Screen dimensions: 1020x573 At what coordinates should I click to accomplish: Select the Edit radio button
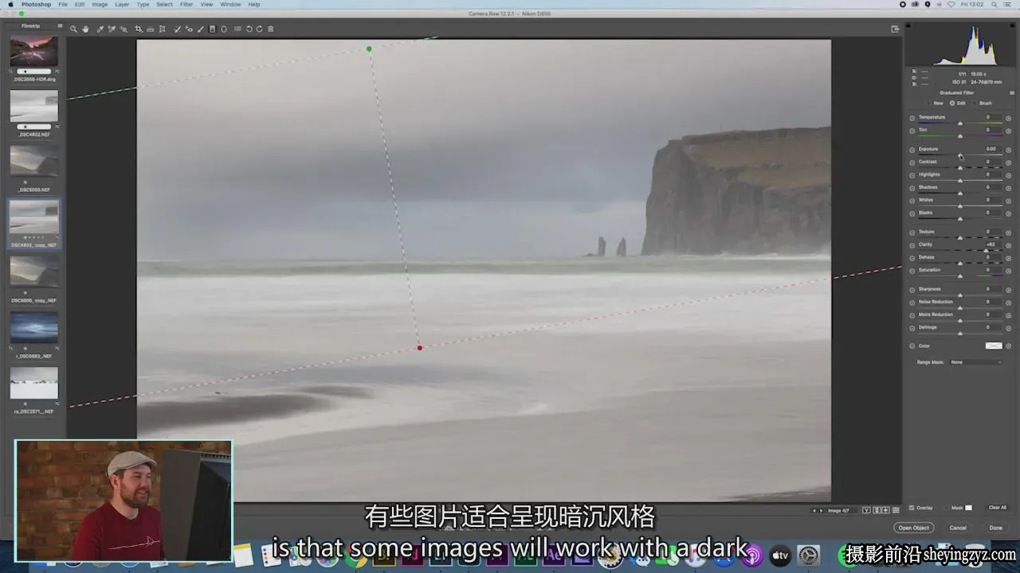coord(952,103)
